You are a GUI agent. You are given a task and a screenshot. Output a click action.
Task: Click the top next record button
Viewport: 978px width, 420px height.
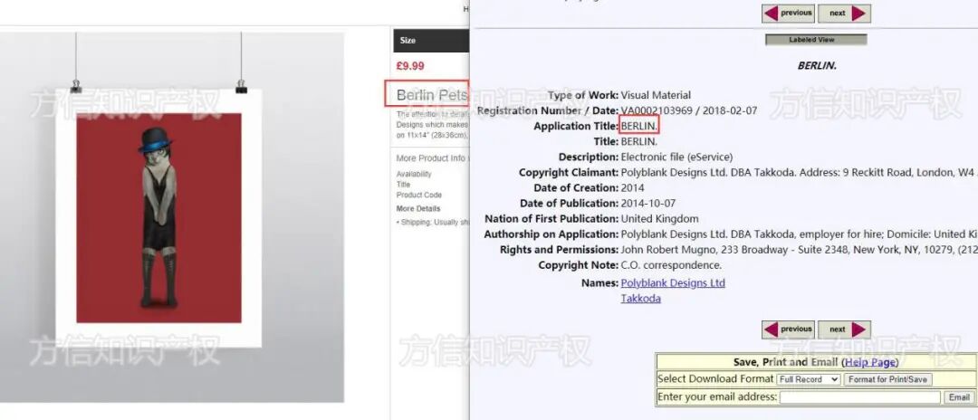pos(844,13)
